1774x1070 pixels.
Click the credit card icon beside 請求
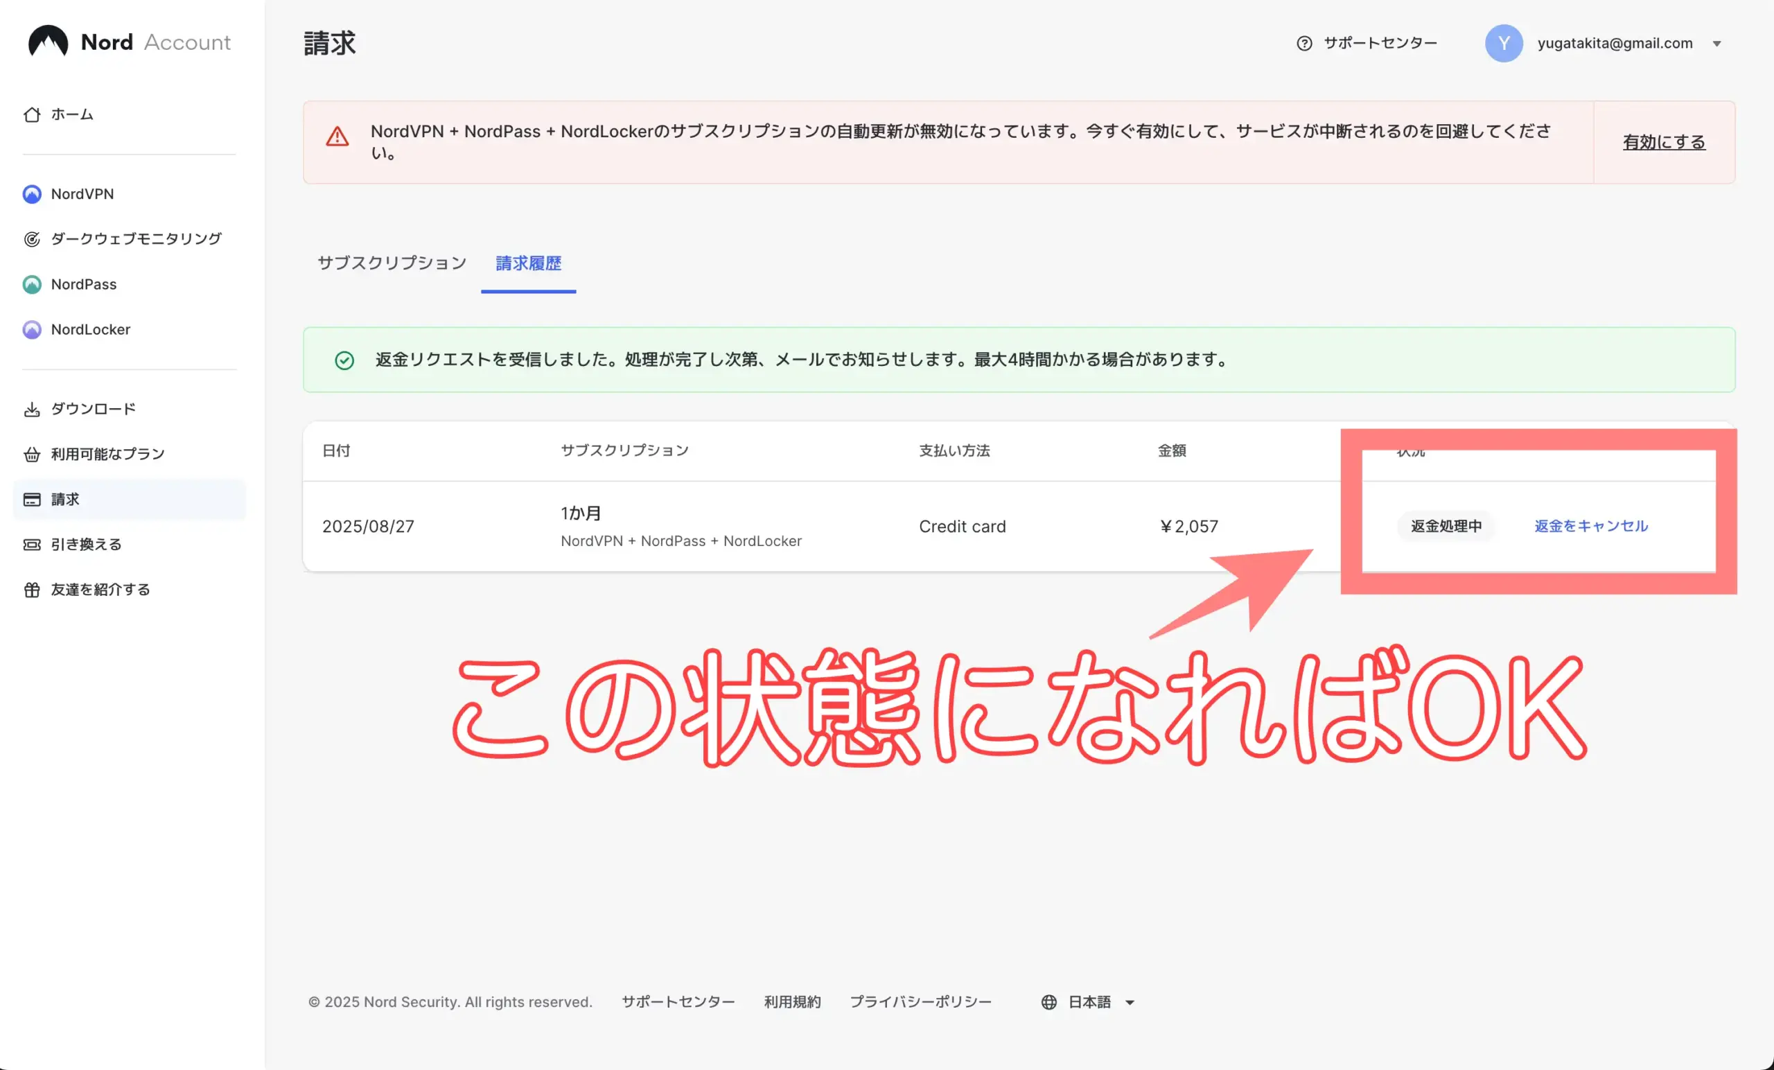tap(32, 500)
